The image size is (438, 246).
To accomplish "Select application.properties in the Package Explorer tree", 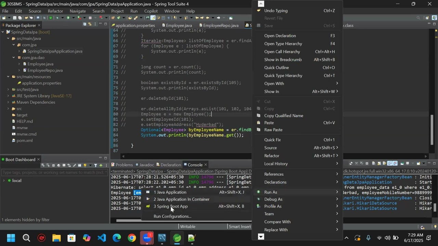I will pyautogui.click(x=42, y=83).
